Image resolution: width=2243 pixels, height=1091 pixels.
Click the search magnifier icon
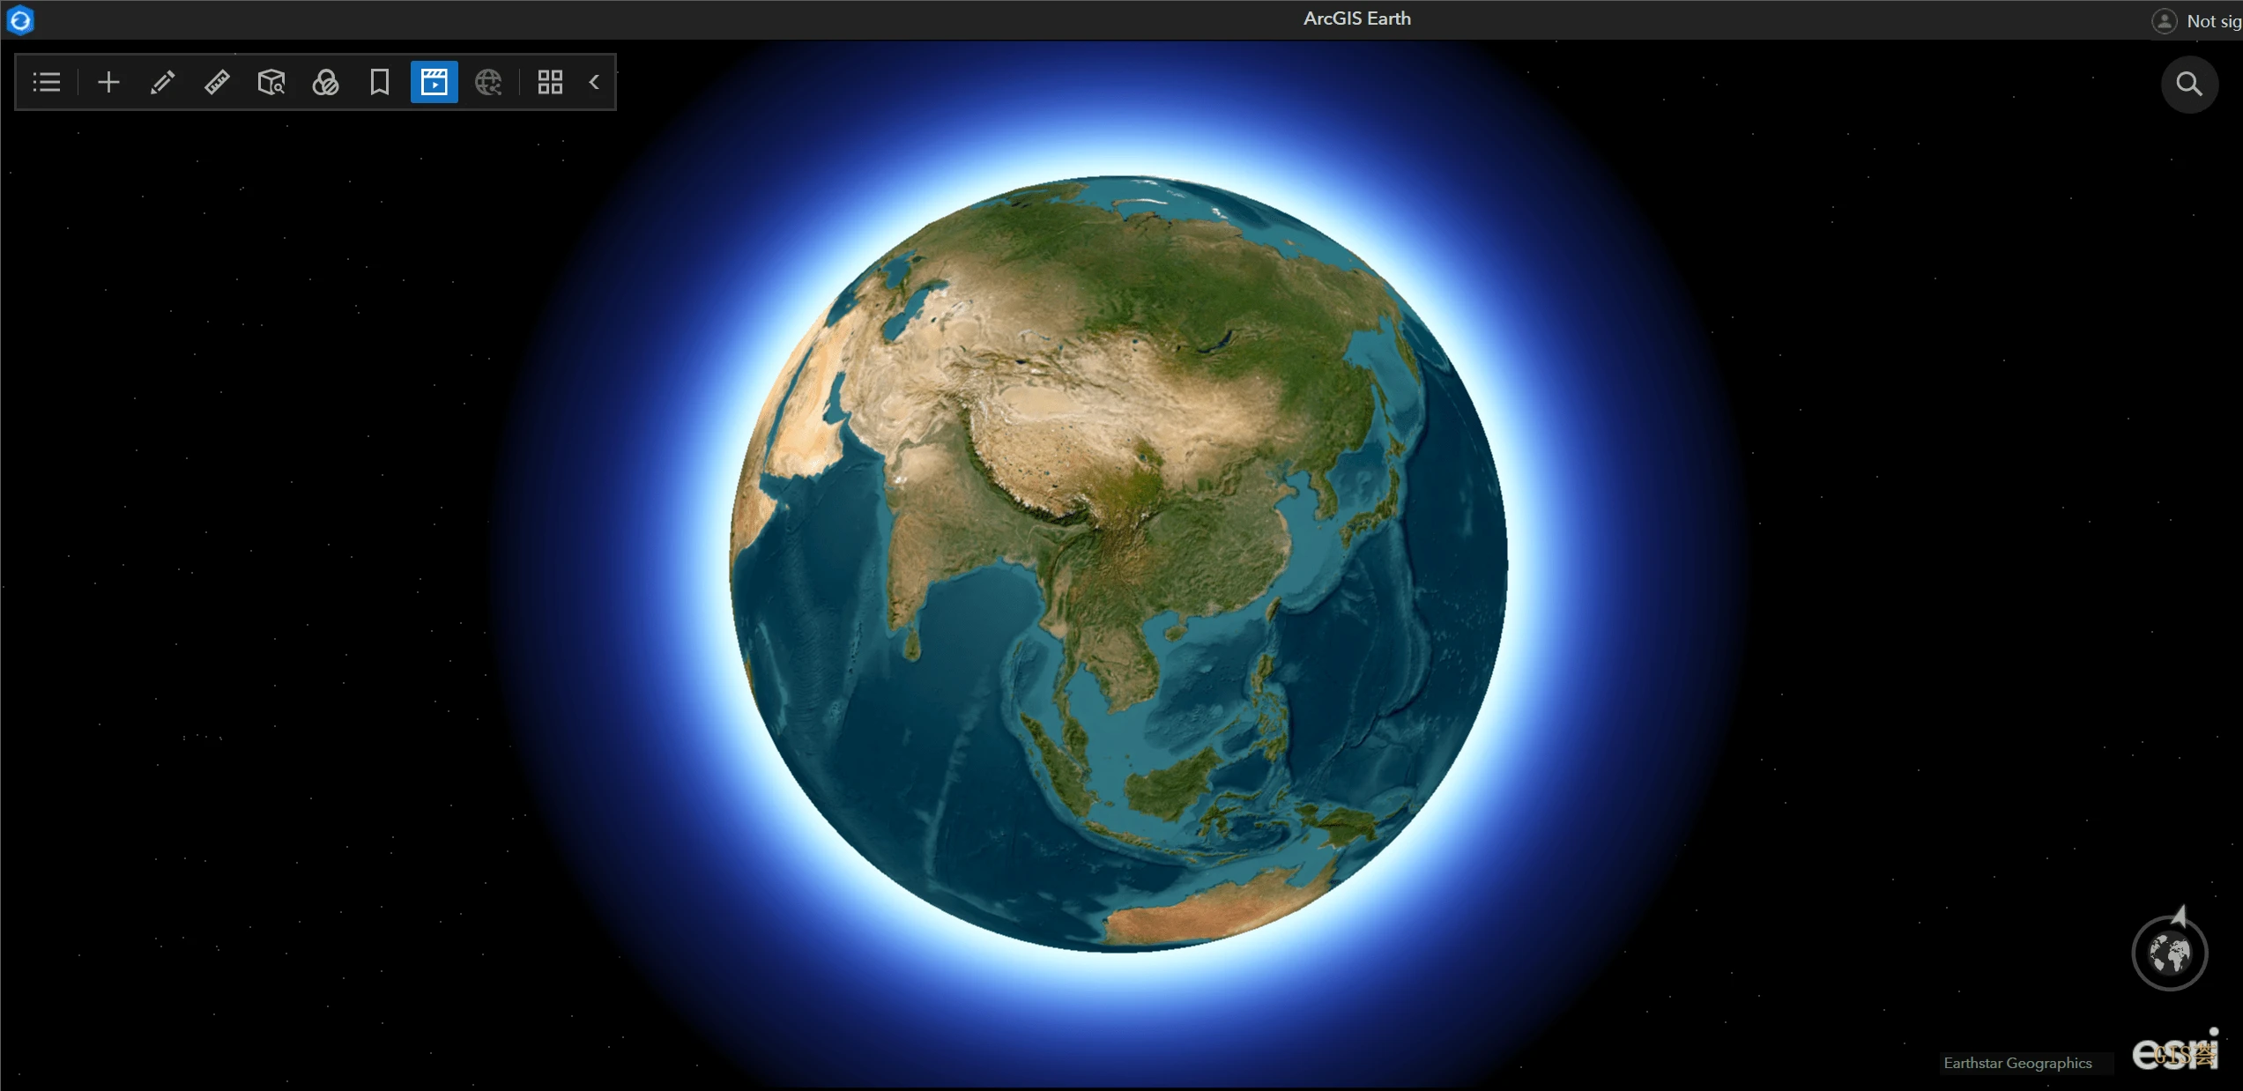[2190, 85]
